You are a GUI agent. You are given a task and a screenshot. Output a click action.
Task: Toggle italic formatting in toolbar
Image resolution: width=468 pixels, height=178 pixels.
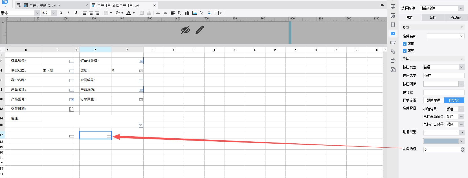[68, 13]
